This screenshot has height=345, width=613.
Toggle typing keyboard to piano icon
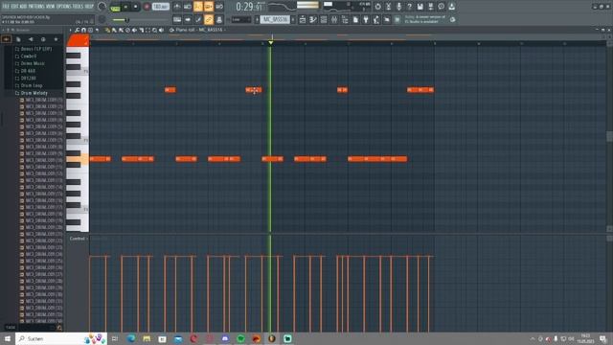click(177, 19)
